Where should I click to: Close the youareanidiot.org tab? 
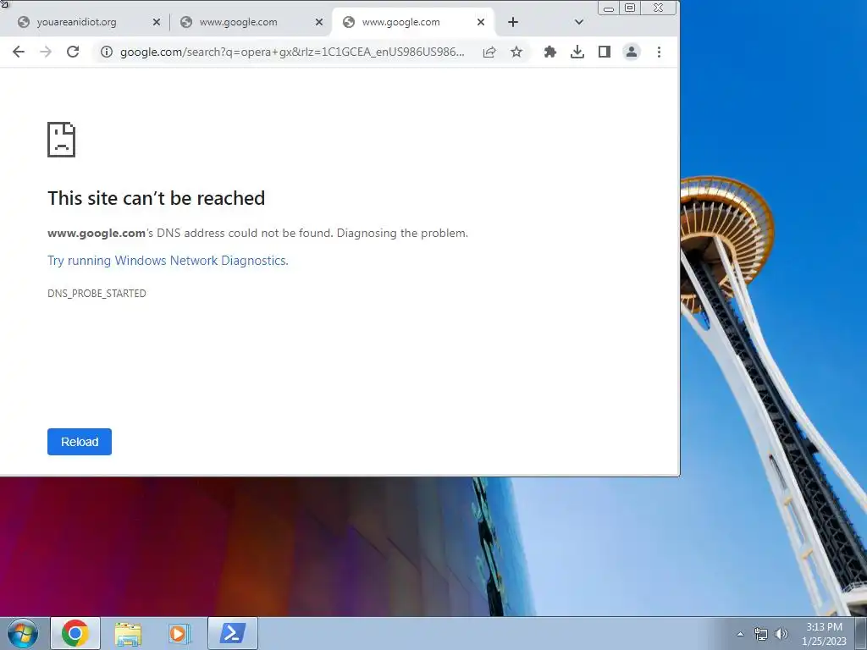tap(157, 22)
